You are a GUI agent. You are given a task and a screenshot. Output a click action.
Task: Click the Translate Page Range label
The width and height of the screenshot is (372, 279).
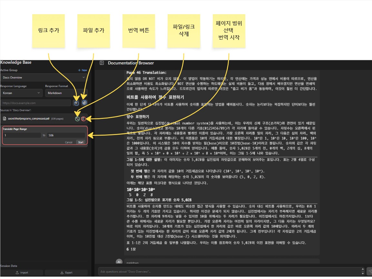[15, 129]
